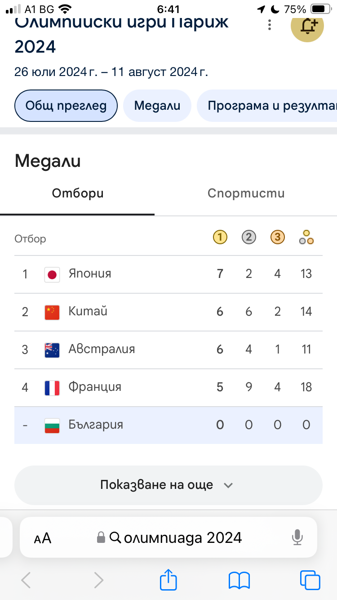This screenshot has height=600, width=337.
Task: Tap the microphone voice search icon
Action: 297,537
